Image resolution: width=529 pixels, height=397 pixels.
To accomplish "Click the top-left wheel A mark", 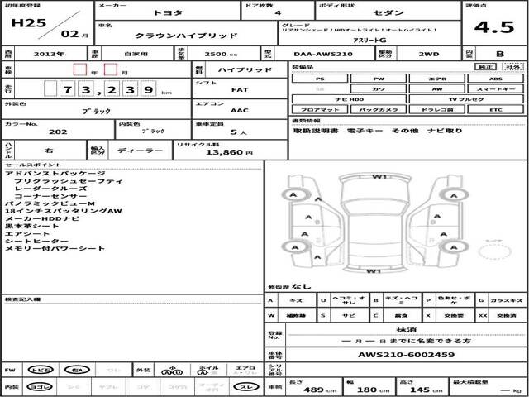I will [293, 195].
